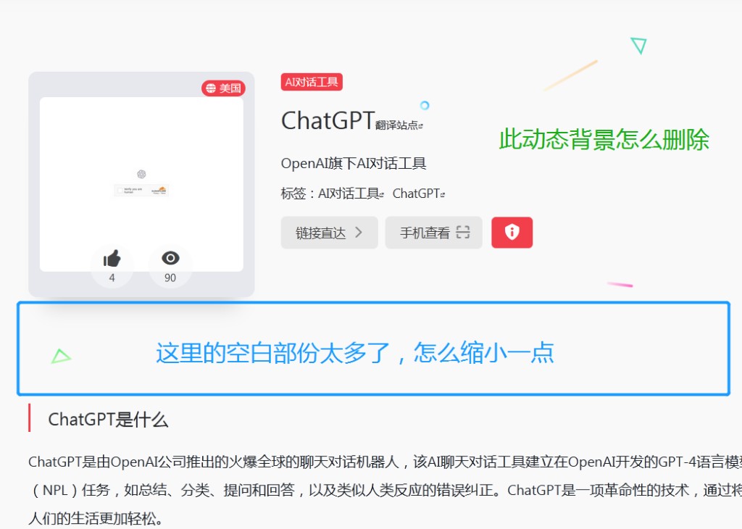Click the AI对话工具 tag link
The image size is (742, 529).
(351, 193)
